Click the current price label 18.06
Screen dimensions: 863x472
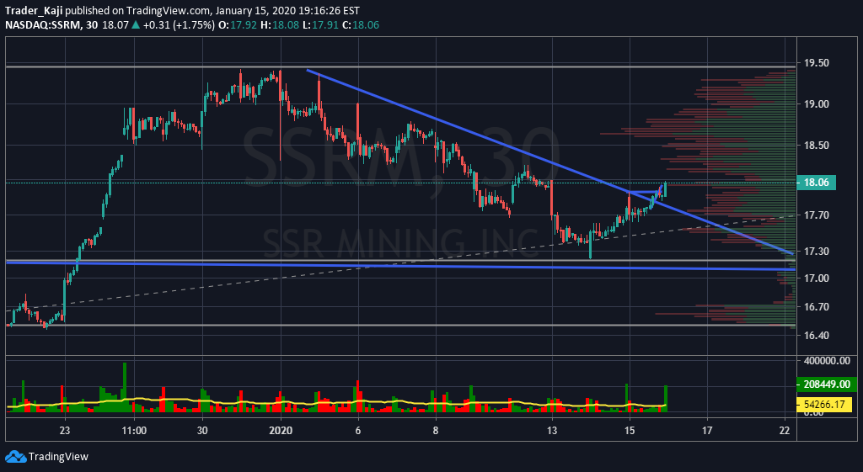click(x=816, y=183)
